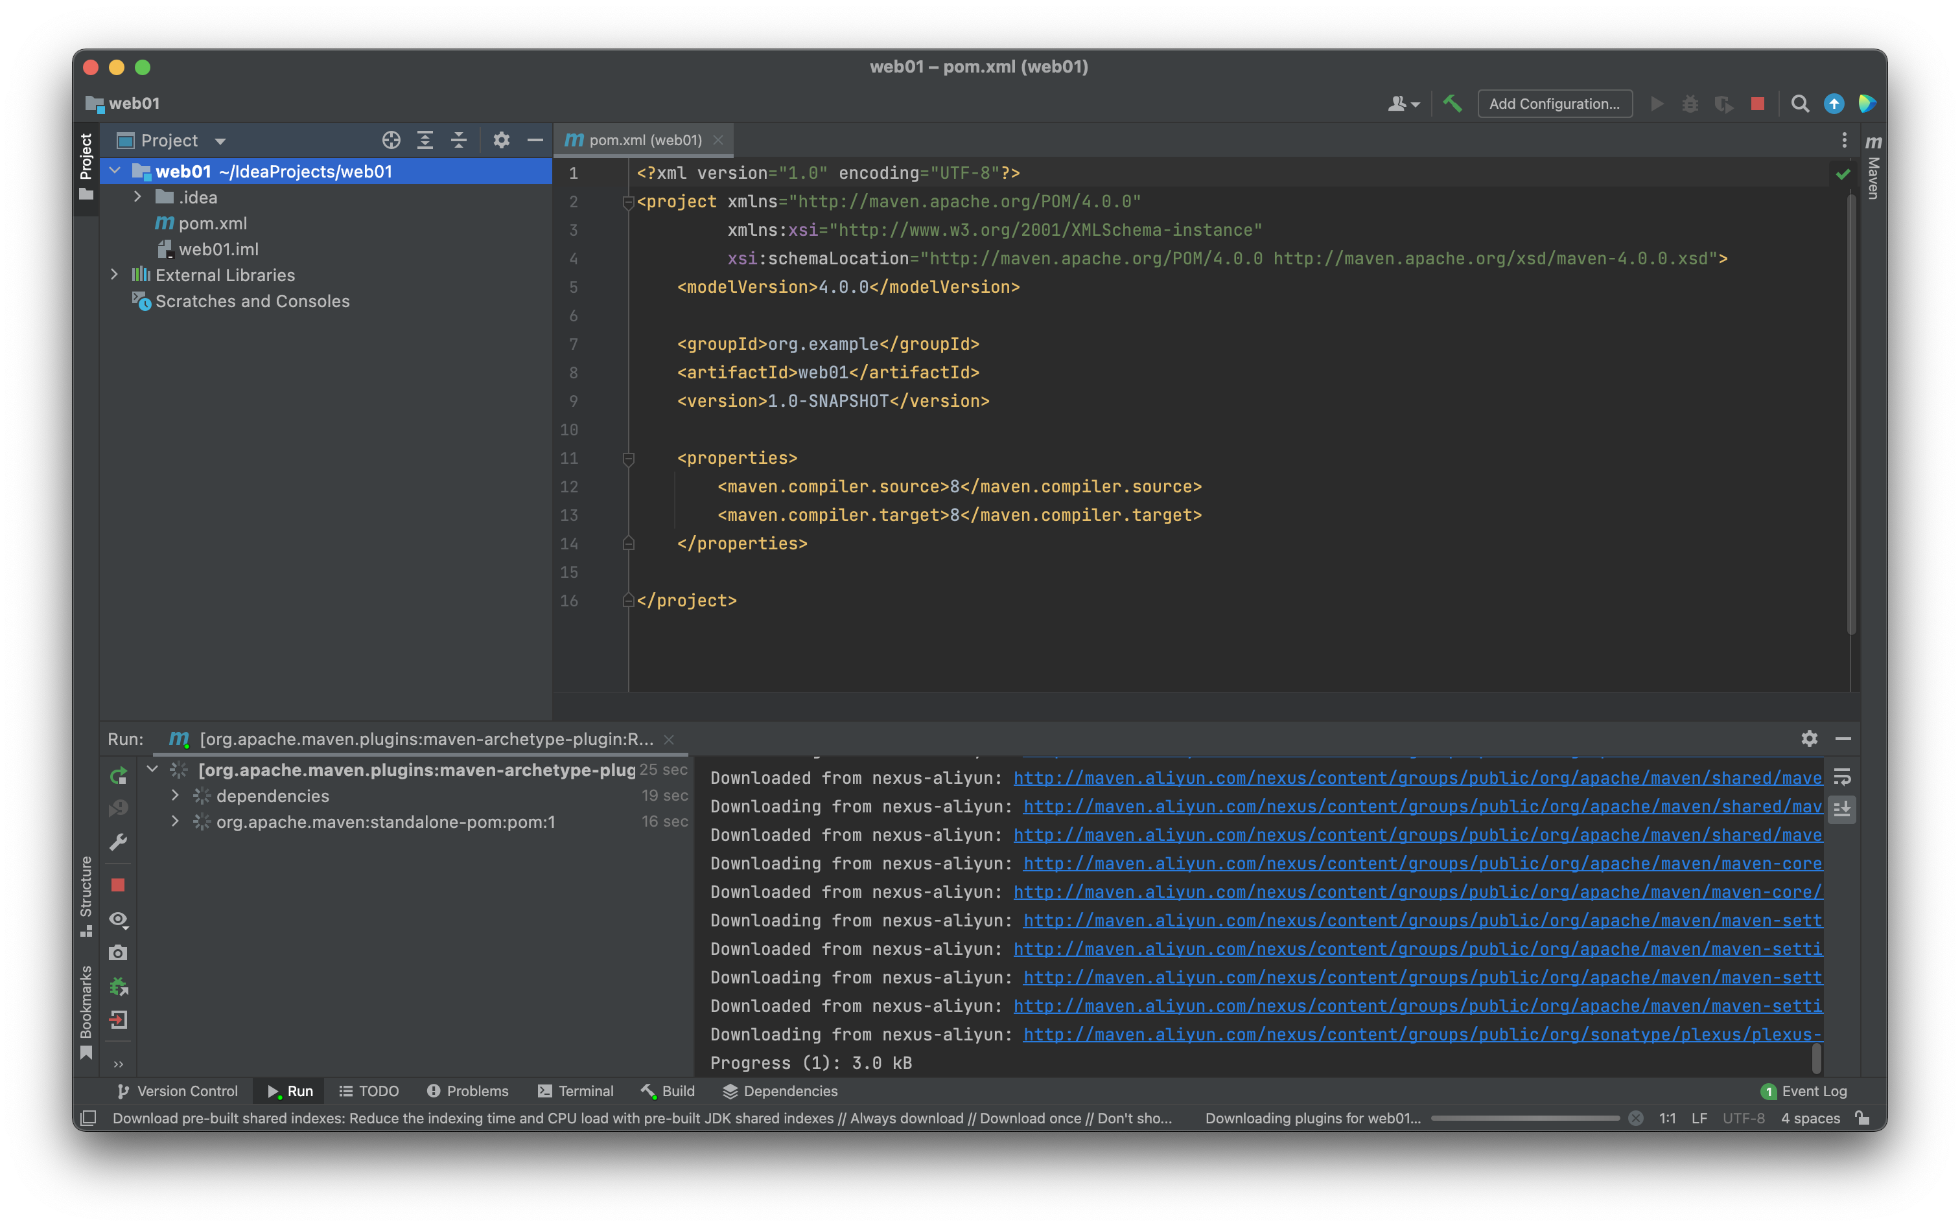Click the exit icon in Run panel

click(x=119, y=1020)
